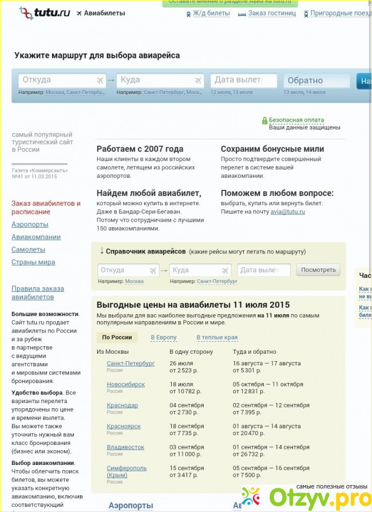Click plane icon in Справочник Куда field

pos(225,271)
